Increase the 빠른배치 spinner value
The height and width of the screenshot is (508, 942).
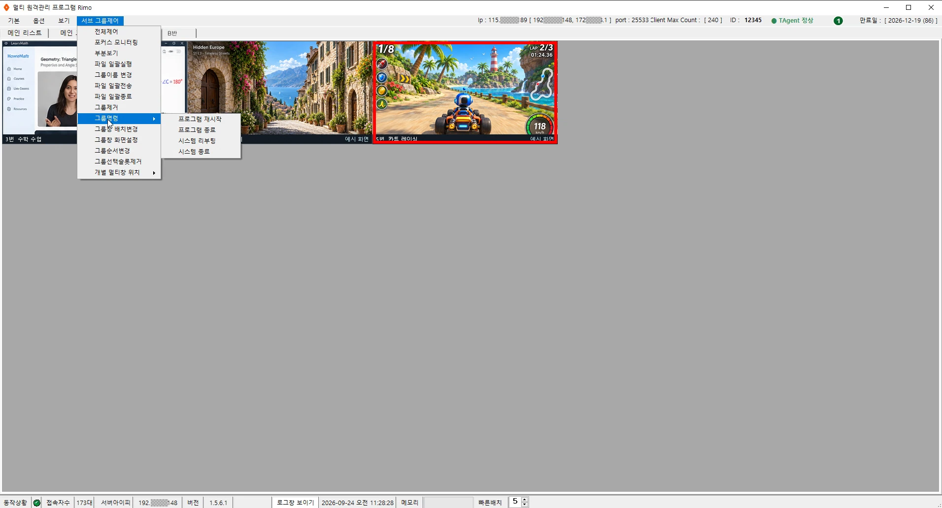coord(525,500)
